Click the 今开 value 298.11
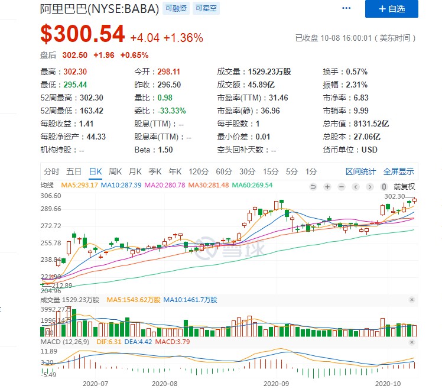Image resolution: width=442 pixels, height=389 pixels. 168,72
